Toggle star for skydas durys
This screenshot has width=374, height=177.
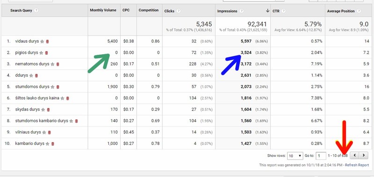tap(43, 110)
